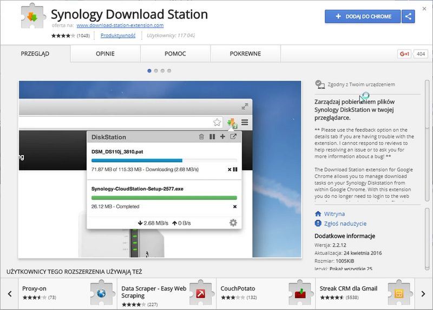This screenshot has height=310, width=433.
Task: Open the Pokrewne tab
Action: pyautogui.click(x=246, y=54)
